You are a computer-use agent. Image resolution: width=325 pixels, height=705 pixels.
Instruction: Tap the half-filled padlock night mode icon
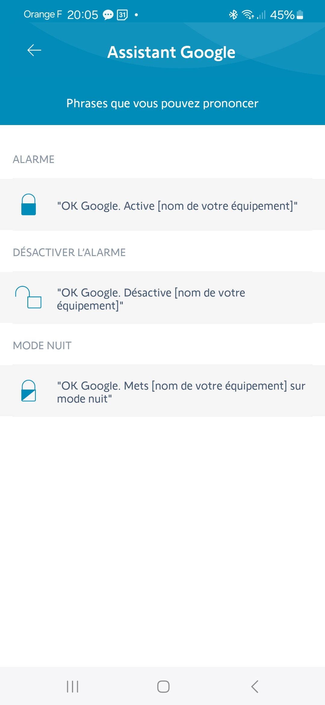pyautogui.click(x=29, y=391)
